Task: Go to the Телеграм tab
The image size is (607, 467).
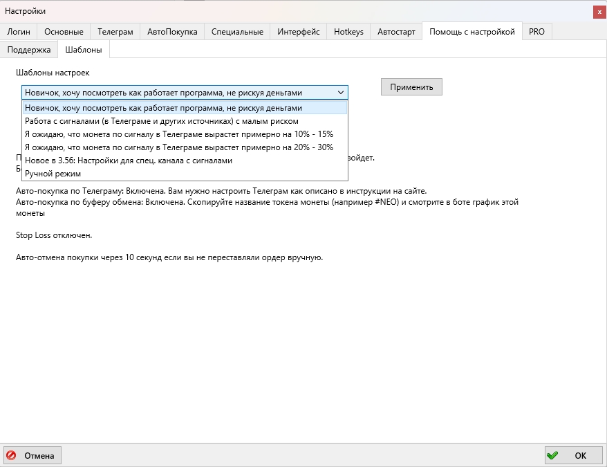Action: click(x=115, y=32)
